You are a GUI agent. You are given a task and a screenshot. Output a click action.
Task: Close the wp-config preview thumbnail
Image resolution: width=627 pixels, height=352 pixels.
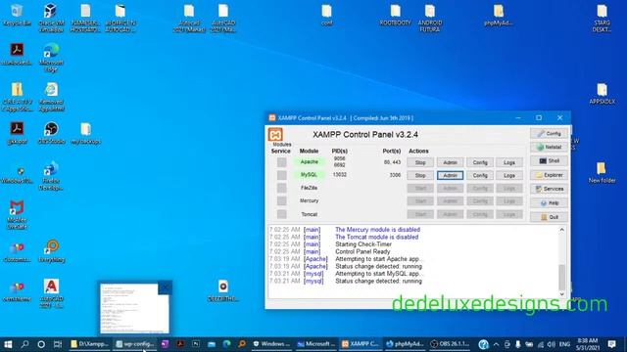click(166, 287)
